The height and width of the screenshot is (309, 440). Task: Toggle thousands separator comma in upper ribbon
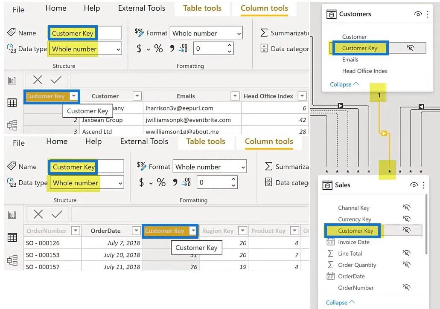point(172,49)
